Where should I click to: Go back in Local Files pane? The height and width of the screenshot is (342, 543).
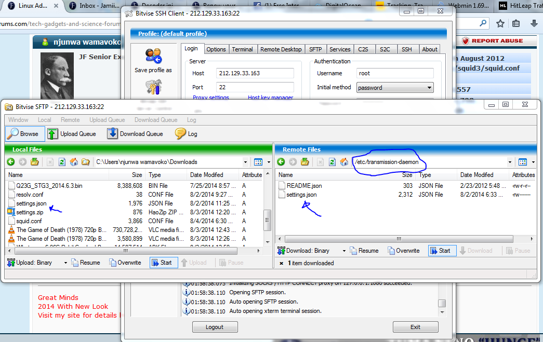[x=11, y=162]
